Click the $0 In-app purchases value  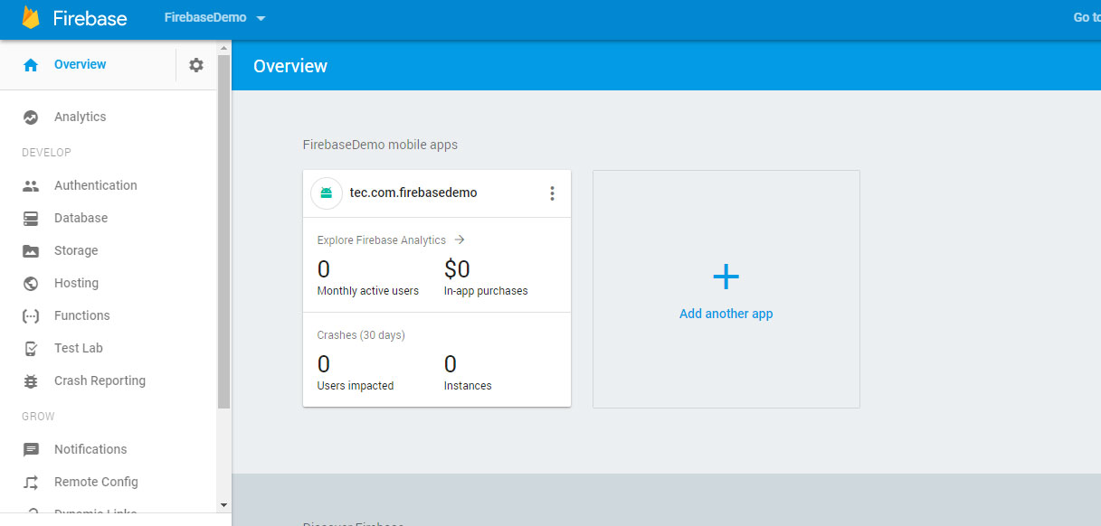point(457,269)
